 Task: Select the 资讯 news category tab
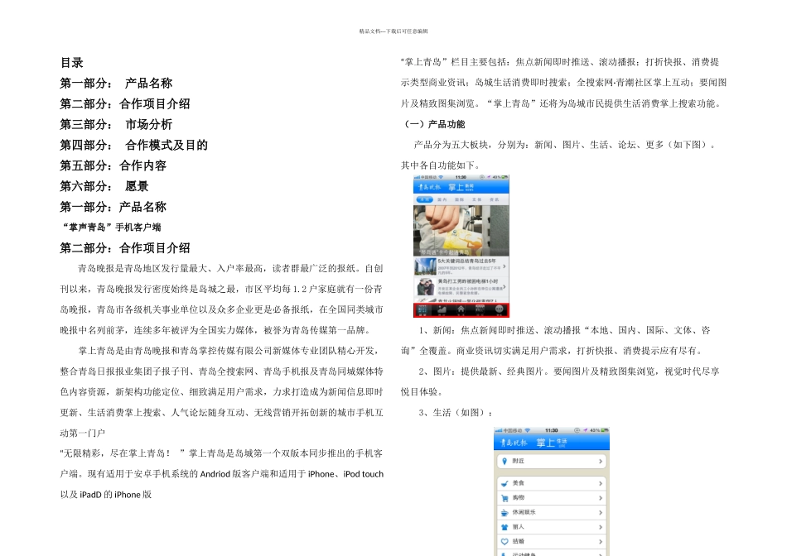495,199
